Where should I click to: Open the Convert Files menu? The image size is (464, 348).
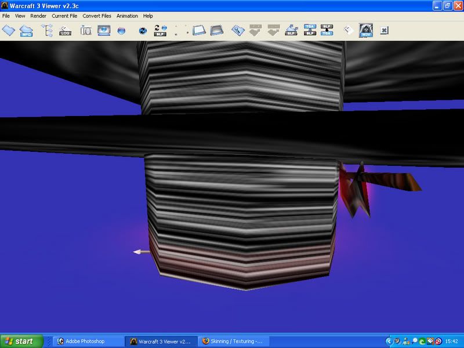[97, 16]
